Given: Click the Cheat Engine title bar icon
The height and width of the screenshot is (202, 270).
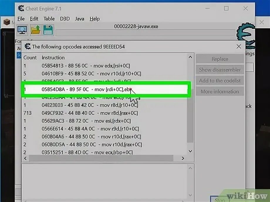Looking at the screenshot, I should pos(21,8).
